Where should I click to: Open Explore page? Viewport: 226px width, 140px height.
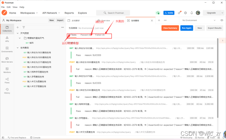(82, 13)
